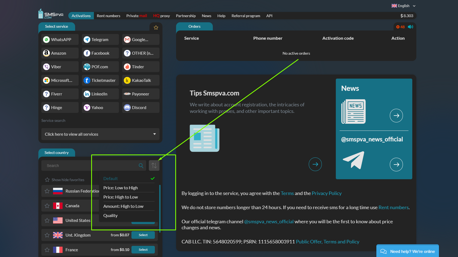Select France country button

point(143,250)
